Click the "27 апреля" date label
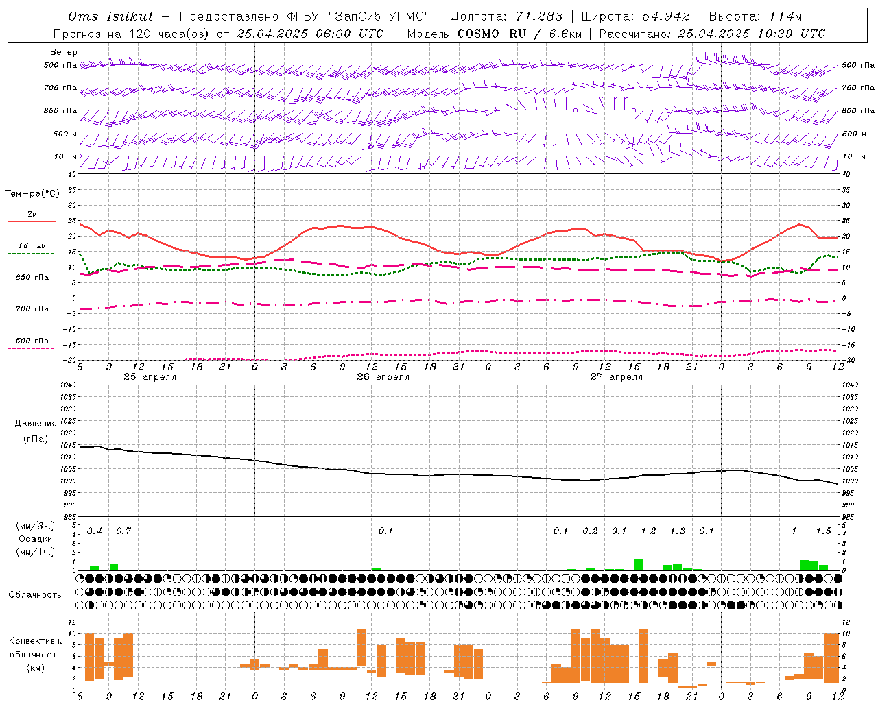878x702 pixels. (616, 377)
